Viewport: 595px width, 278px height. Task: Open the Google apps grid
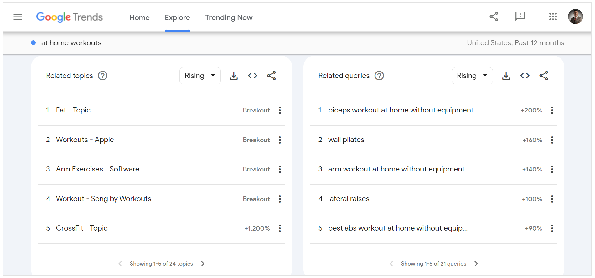(x=553, y=17)
